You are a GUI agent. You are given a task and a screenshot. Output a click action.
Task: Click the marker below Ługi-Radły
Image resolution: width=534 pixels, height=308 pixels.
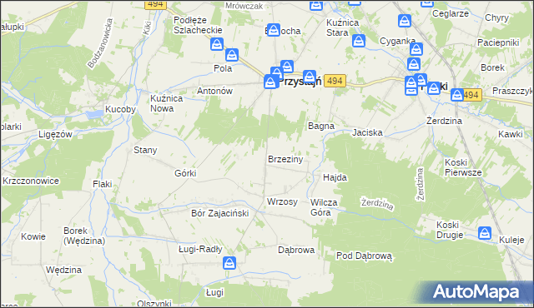coord(229,263)
